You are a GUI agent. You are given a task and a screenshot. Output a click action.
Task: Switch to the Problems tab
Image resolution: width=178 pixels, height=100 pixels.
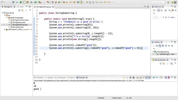(38, 78)
